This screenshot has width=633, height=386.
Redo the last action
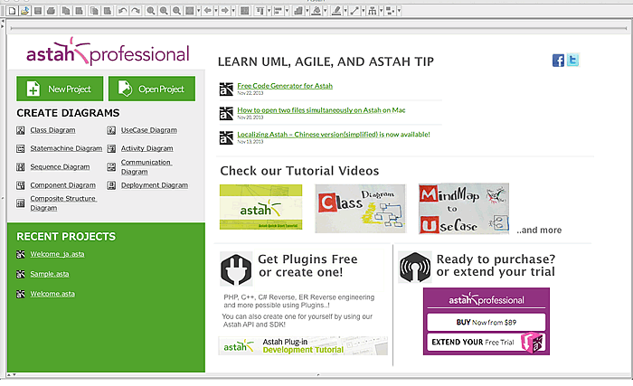tap(136, 11)
